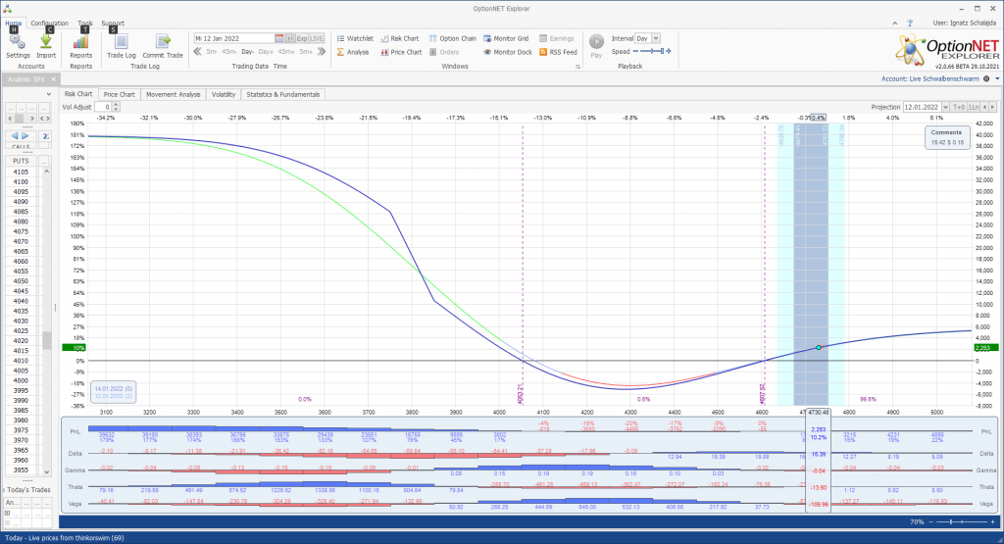This screenshot has height=544, width=1004.
Task: Toggle the 1Ln projection button
Action: coord(975,106)
